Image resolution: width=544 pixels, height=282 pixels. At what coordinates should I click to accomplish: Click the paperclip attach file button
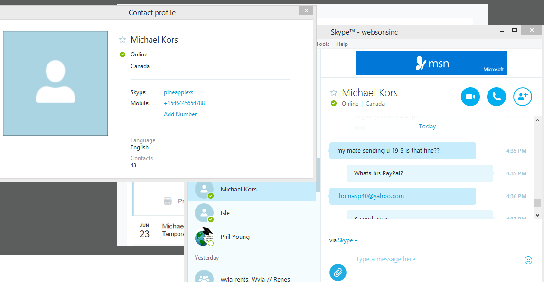pos(338,273)
